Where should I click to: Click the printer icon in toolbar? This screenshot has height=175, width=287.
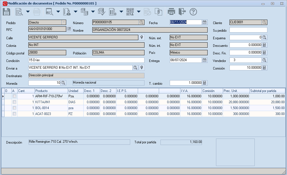171,12
